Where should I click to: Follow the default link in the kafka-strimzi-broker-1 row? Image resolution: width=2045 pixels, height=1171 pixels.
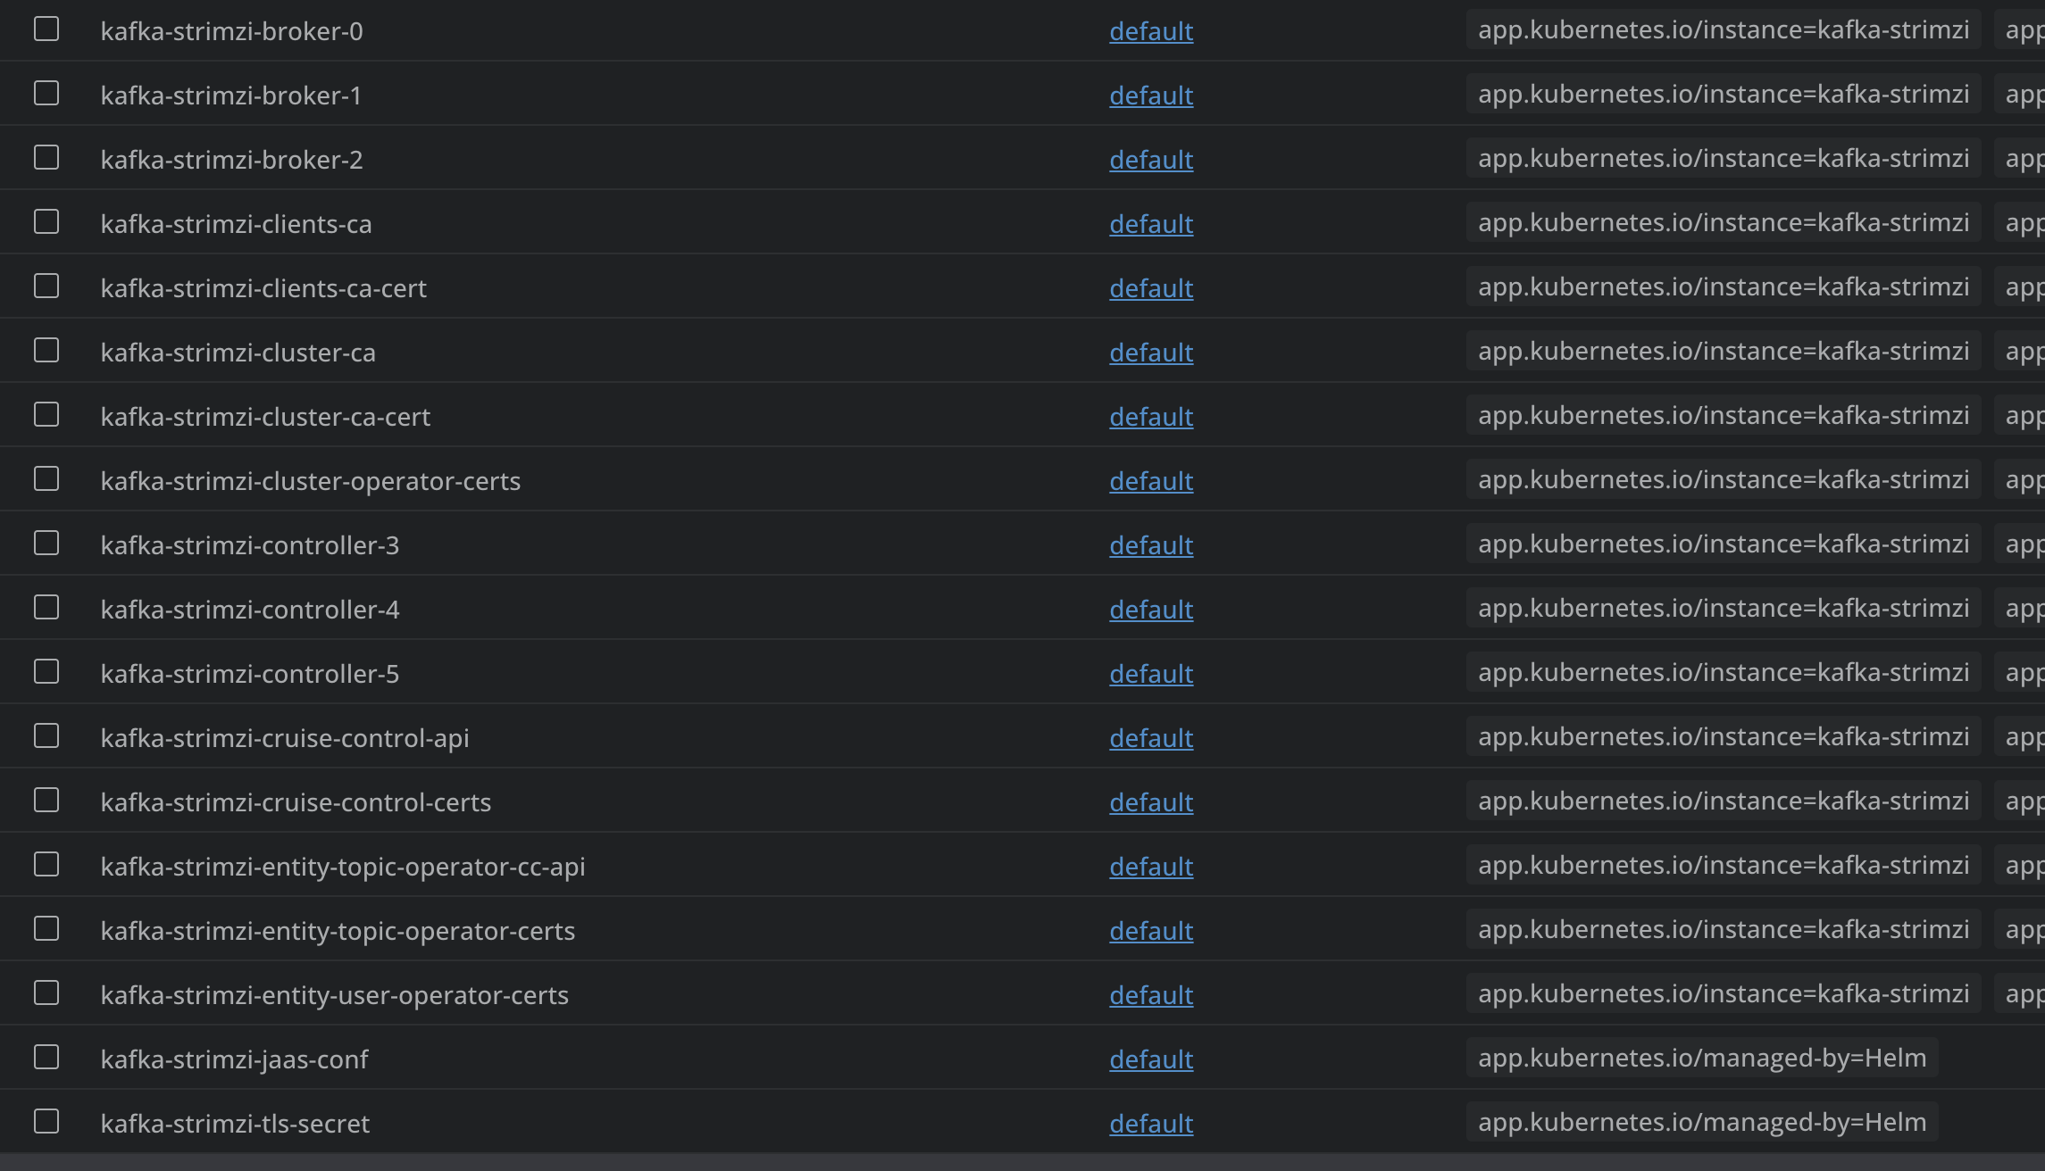(1151, 96)
